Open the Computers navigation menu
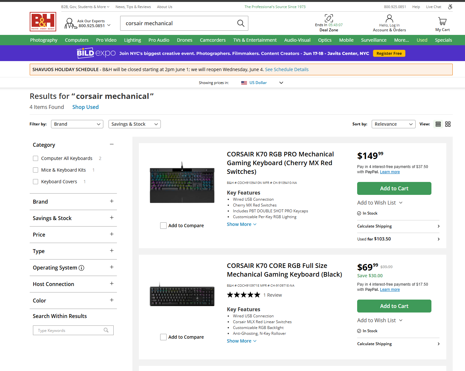The width and height of the screenshot is (465, 371). 77,40
